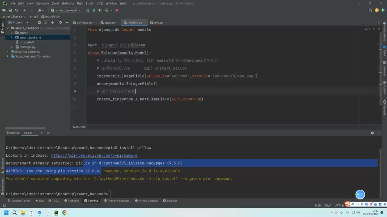Open Chrome from the taskbar

tap(64, 212)
